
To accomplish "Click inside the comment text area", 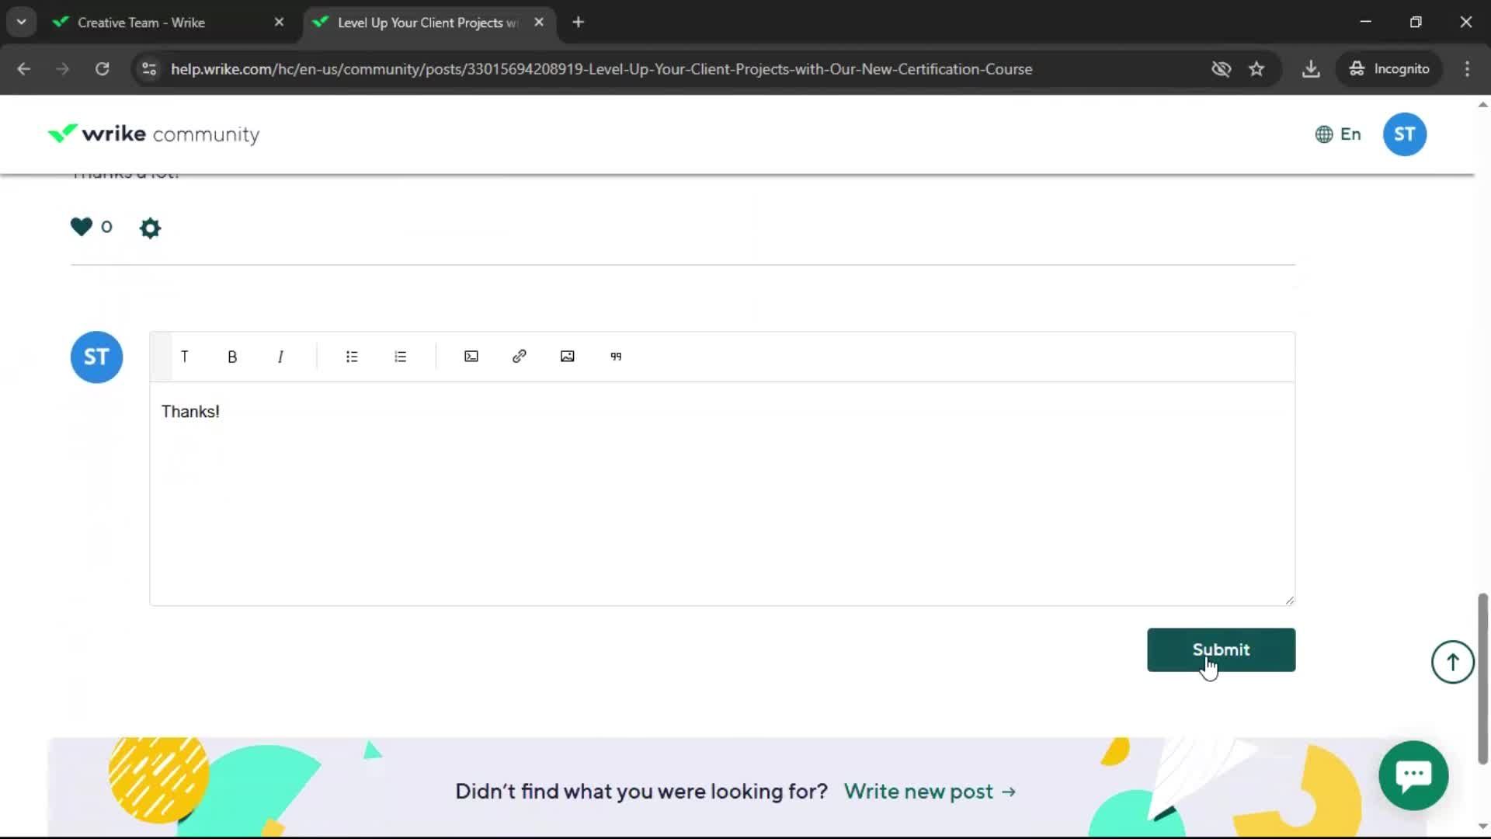I will 722,493.
